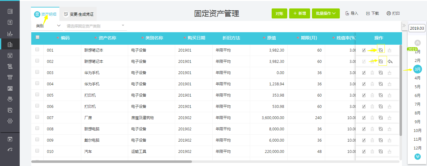
Task: Open the video tutorial icon in the sidebar
Action: tap(10, 139)
